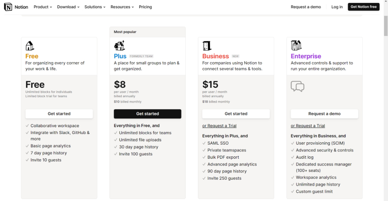Screen dimensions: 388x201
Task: Click the Enterprise plan title
Action: (306, 56)
